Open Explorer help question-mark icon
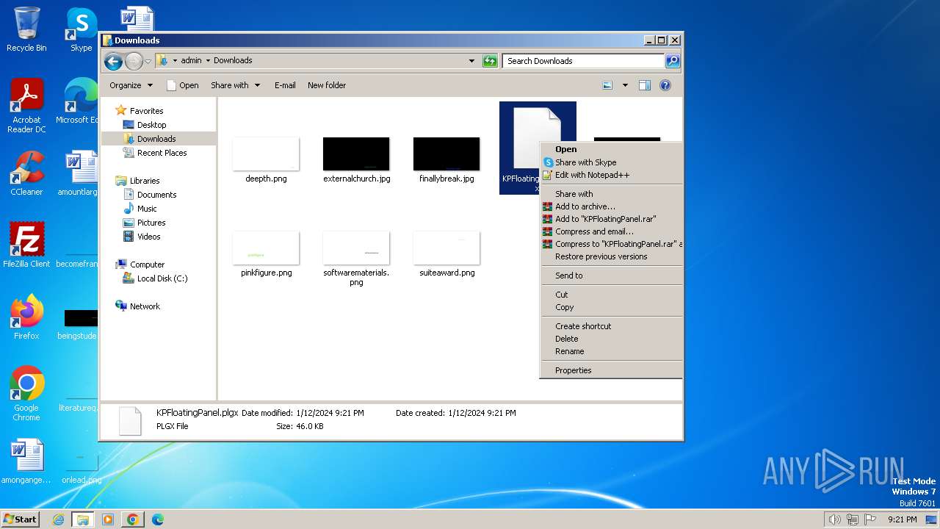The width and height of the screenshot is (940, 529). 665,85
